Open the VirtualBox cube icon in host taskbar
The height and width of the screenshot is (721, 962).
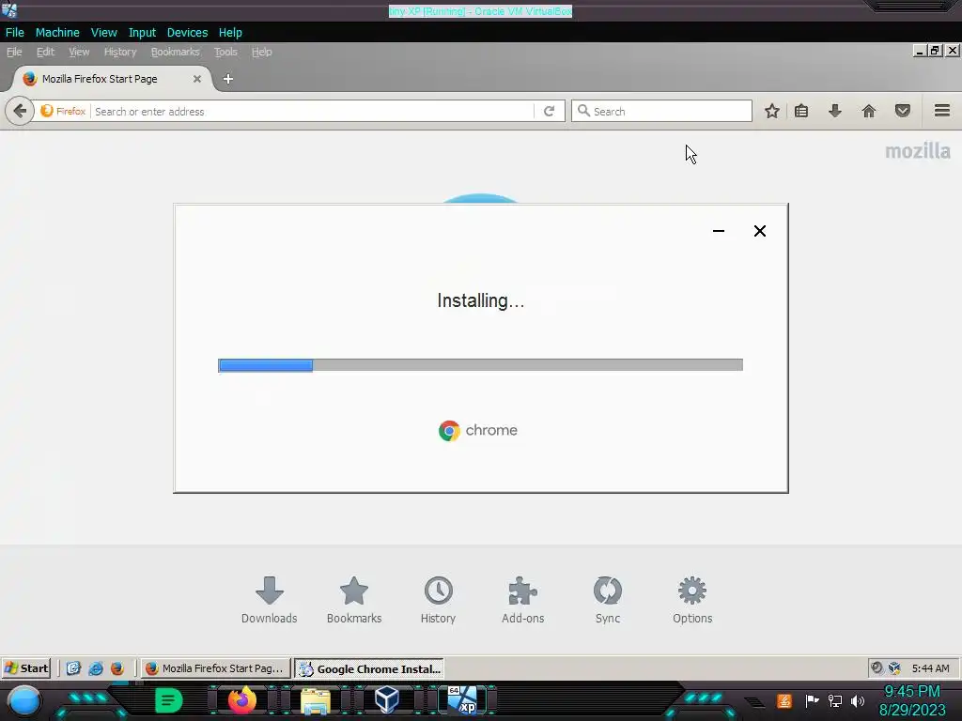387,700
